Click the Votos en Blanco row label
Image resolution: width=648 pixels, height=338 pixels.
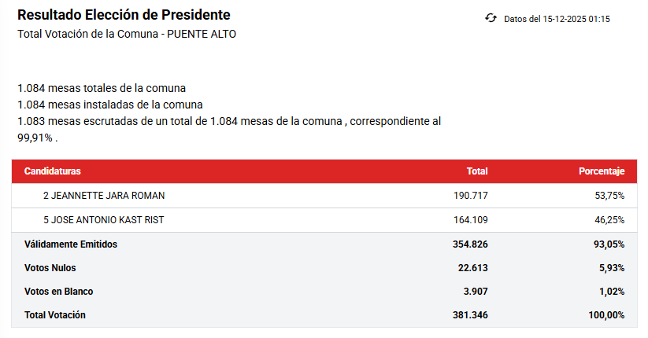(x=59, y=292)
